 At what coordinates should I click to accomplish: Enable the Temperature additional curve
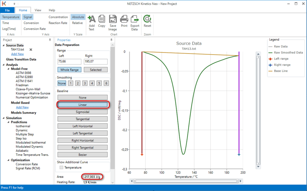(x=60, y=167)
